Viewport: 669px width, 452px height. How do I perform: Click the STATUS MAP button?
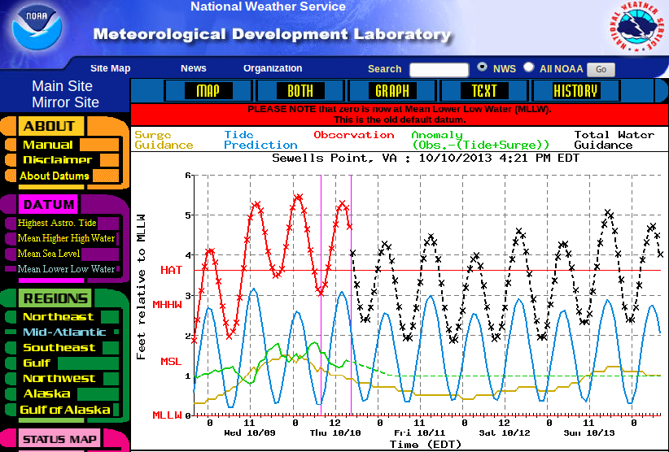coord(59,440)
